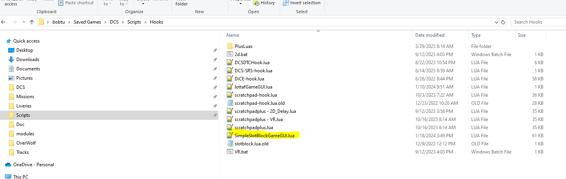The width and height of the screenshot is (566, 179).
Task: Click the date 12/23/2022 10:20 AM
Action: pyautogui.click(x=437, y=103)
